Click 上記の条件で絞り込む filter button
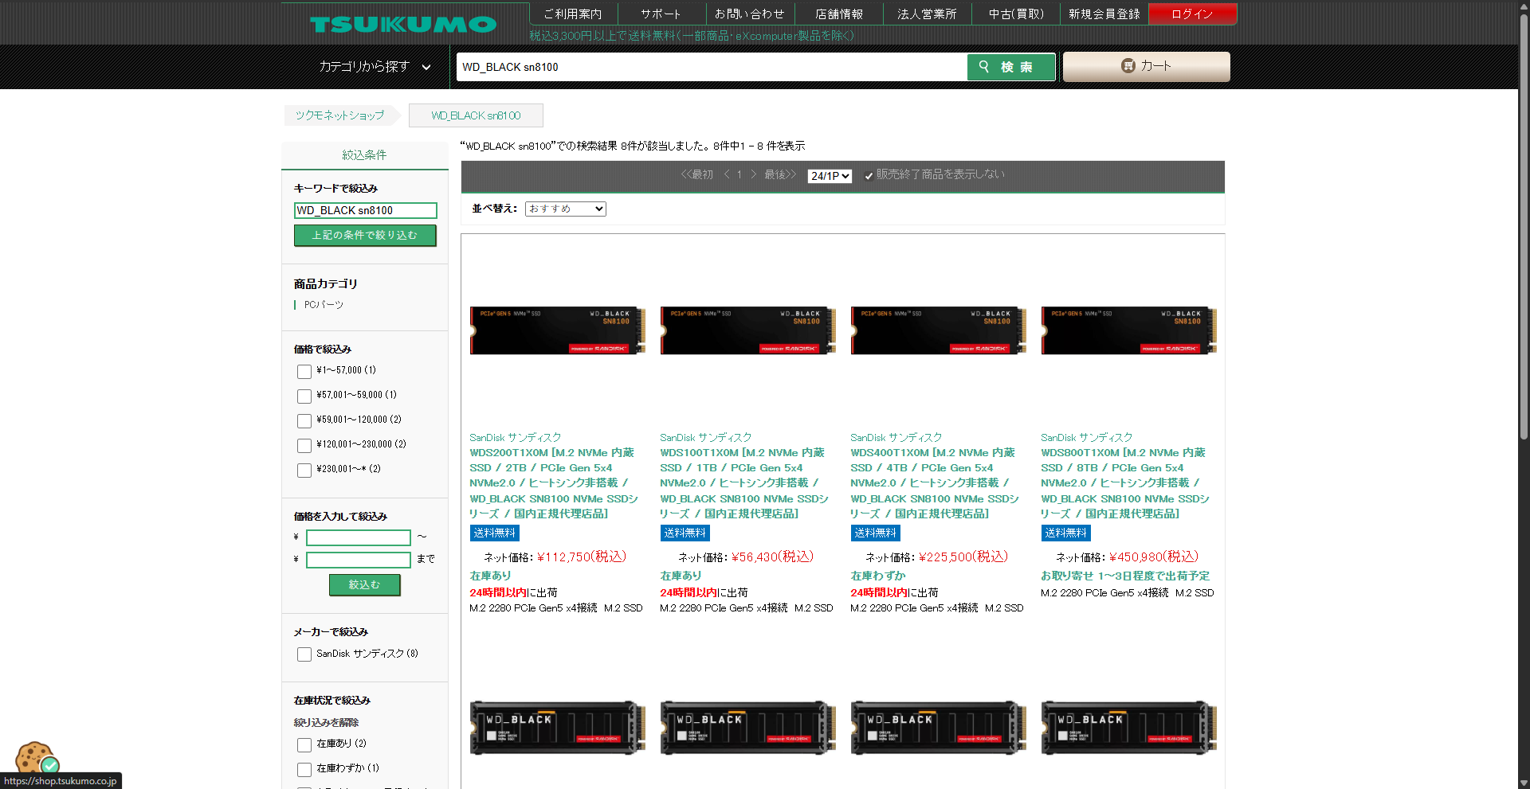Screen dimensions: 1530x789 coord(365,236)
